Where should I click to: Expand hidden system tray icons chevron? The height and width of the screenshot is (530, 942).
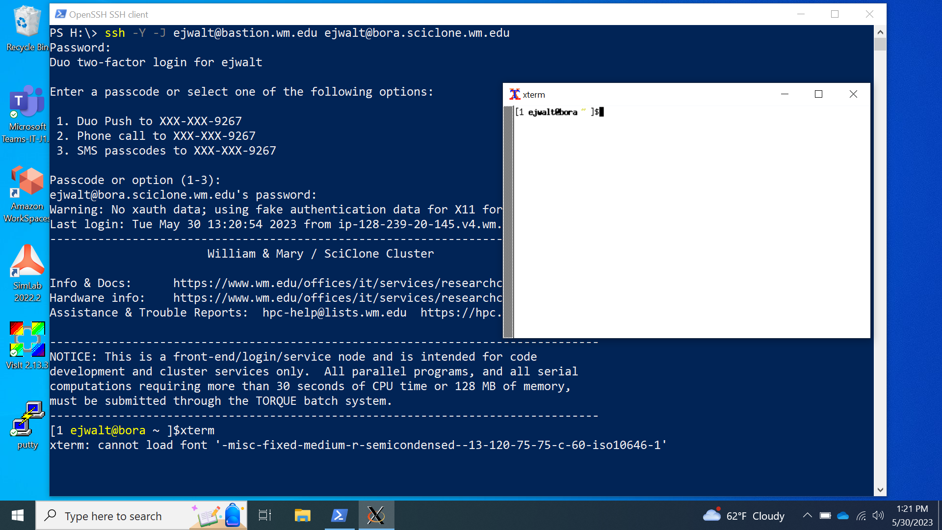(807, 515)
